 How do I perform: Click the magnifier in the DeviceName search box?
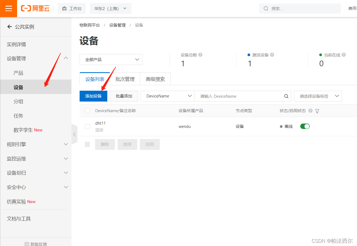286,96
